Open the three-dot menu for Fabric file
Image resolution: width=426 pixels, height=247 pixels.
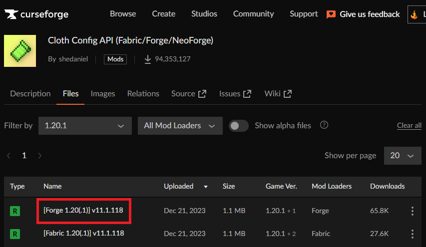coord(412,234)
